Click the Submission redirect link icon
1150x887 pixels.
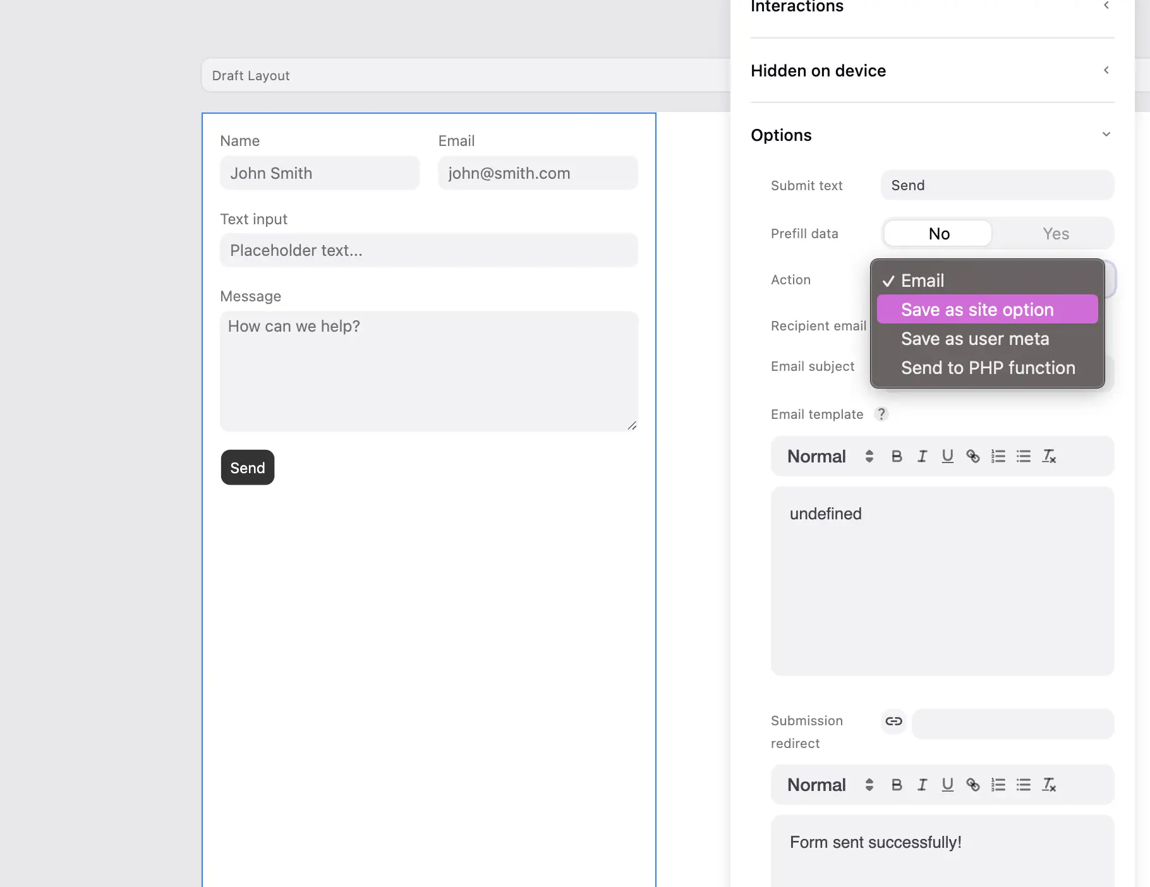(893, 721)
